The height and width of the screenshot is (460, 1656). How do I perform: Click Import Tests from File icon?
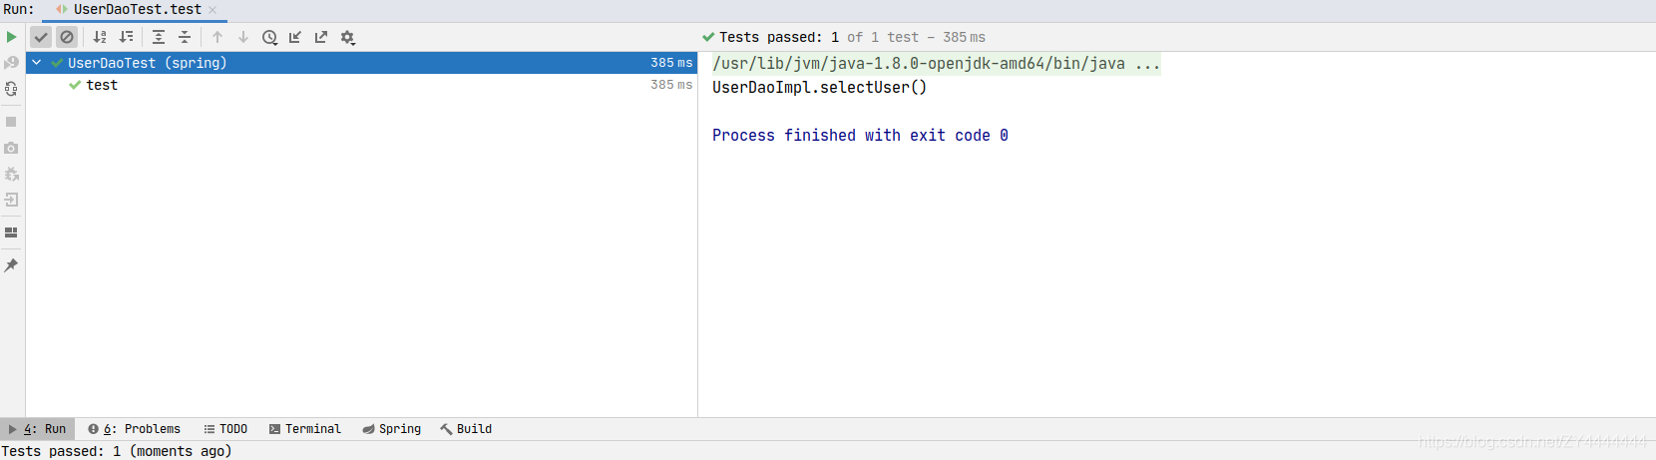[x=295, y=37]
